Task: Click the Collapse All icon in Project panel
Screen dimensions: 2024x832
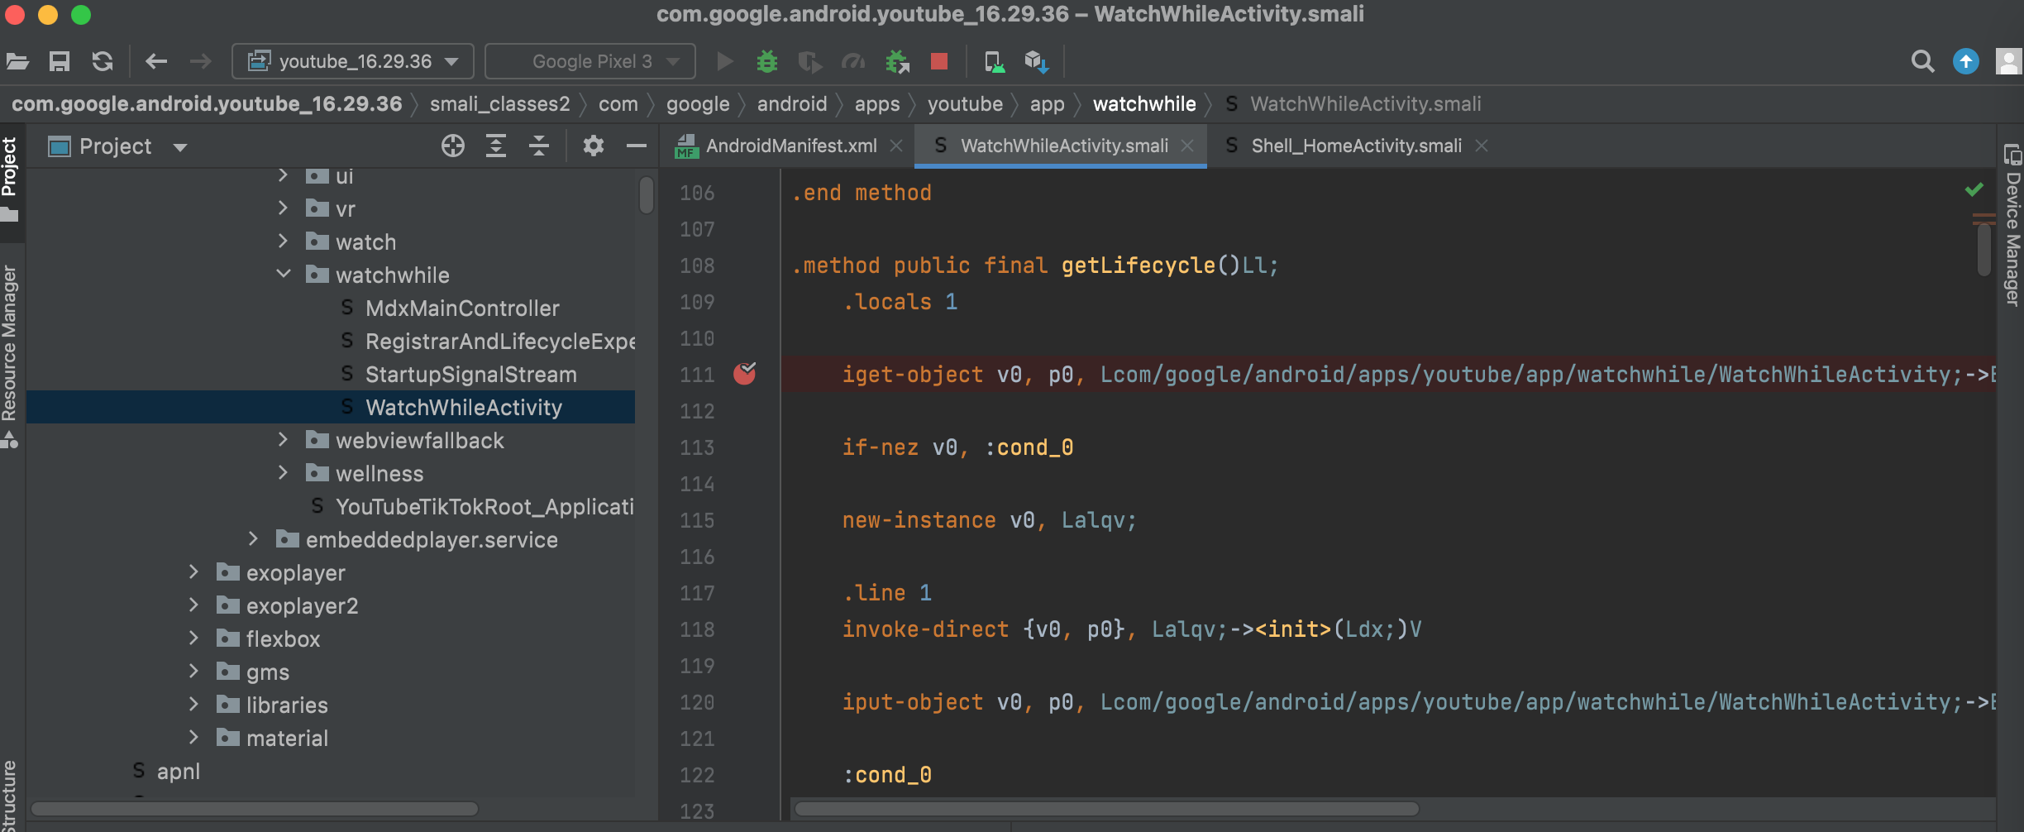Action: (539, 146)
